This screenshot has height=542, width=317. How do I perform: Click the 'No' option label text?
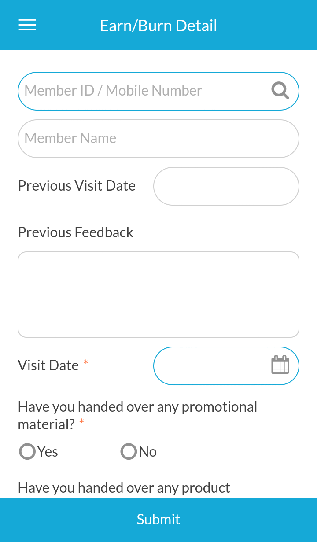pyautogui.click(x=148, y=452)
